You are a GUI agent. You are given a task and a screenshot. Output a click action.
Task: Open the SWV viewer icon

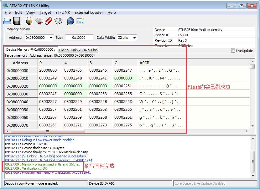pyautogui.click(x=80, y=21)
